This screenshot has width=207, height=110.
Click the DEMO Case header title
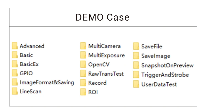103,17
